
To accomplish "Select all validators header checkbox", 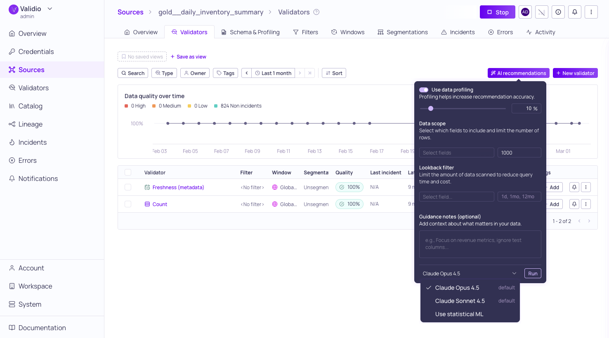I will [128, 172].
